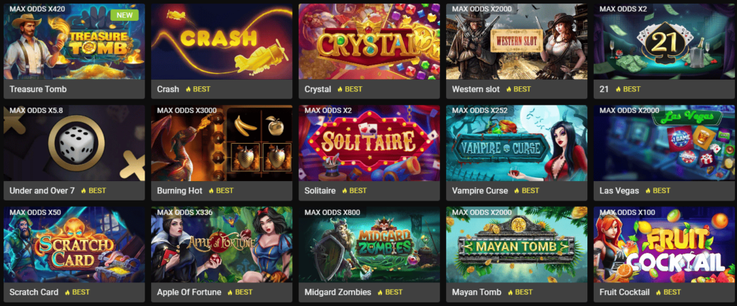Click the flame icon next to Solitaire
This screenshot has height=306, width=737.
click(345, 191)
